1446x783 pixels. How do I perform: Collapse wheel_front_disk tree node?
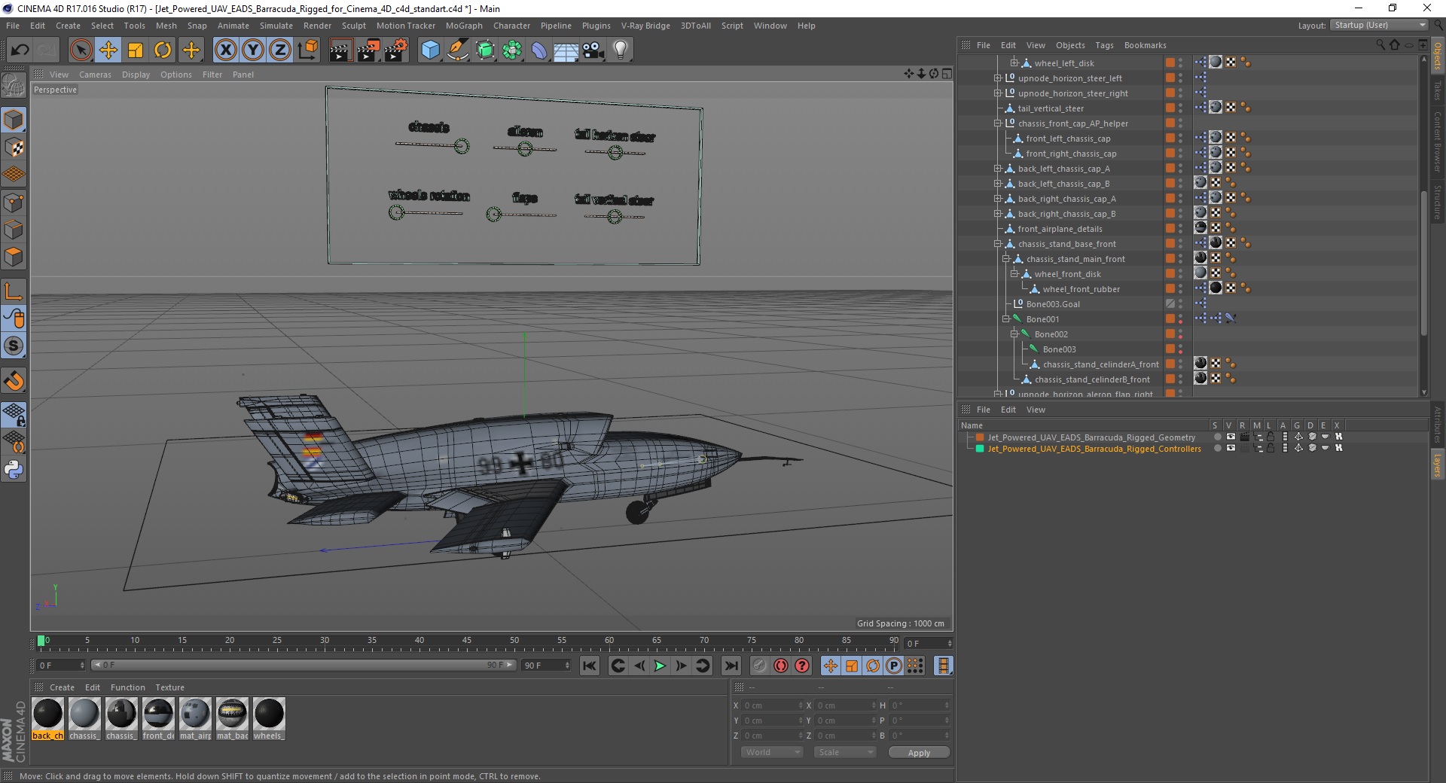coord(1014,274)
